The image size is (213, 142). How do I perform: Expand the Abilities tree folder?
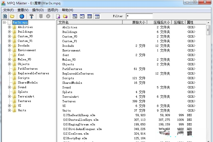9,27
